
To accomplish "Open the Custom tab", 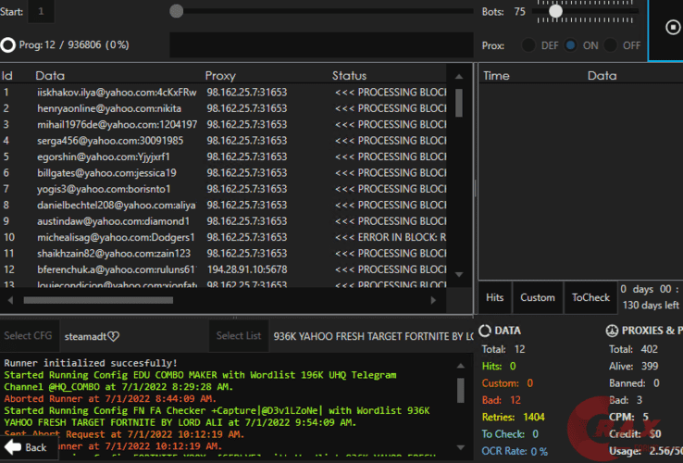I will [x=537, y=297].
